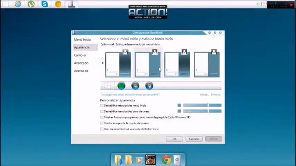The height and width of the screenshot is (166, 296).
Task: Click the taskbar color swatch
Action: (179, 111)
